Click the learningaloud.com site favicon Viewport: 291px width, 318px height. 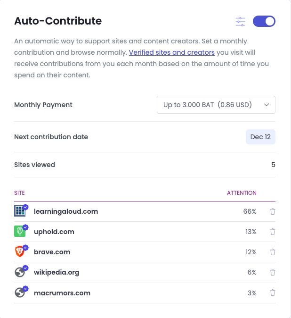click(x=20, y=211)
